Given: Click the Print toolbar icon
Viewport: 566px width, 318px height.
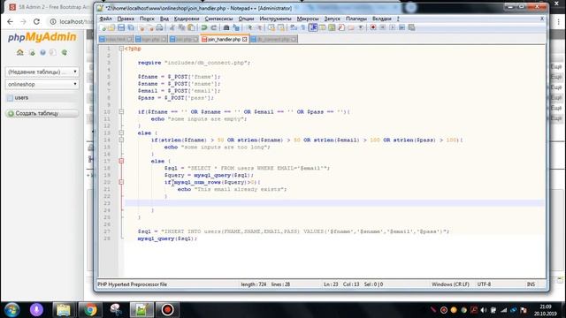Looking at the screenshot, I should tap(159, 27).
